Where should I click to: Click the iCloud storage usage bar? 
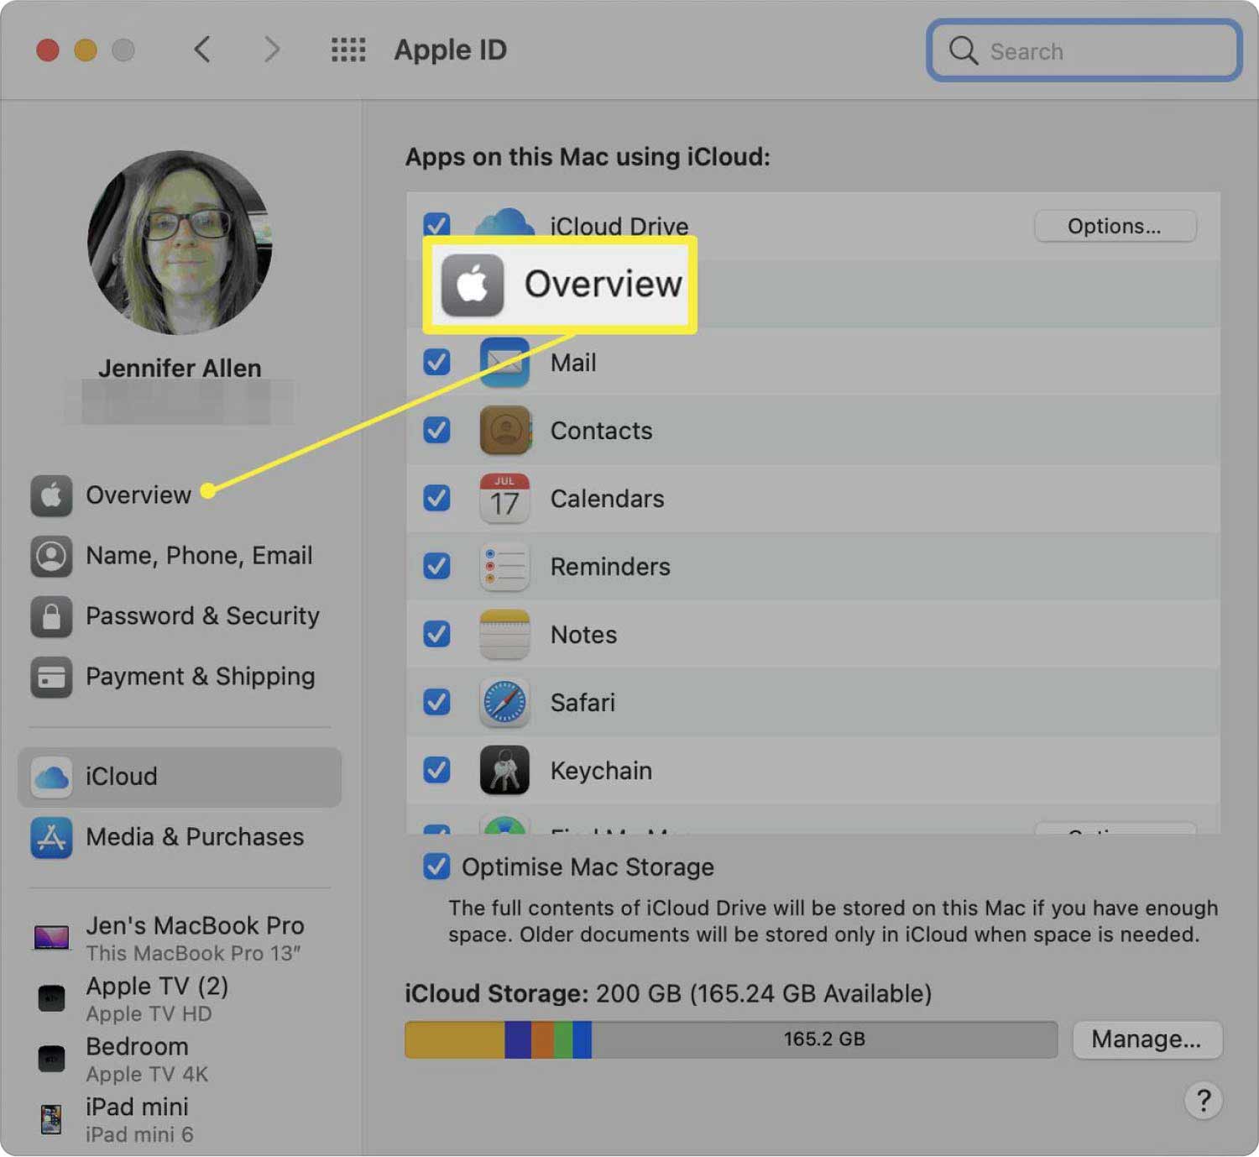(x=731, y=1039)
